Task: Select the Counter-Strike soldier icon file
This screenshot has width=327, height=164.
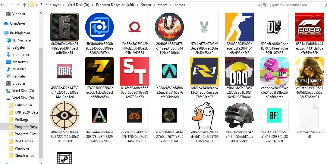Action: pos(239,27)
